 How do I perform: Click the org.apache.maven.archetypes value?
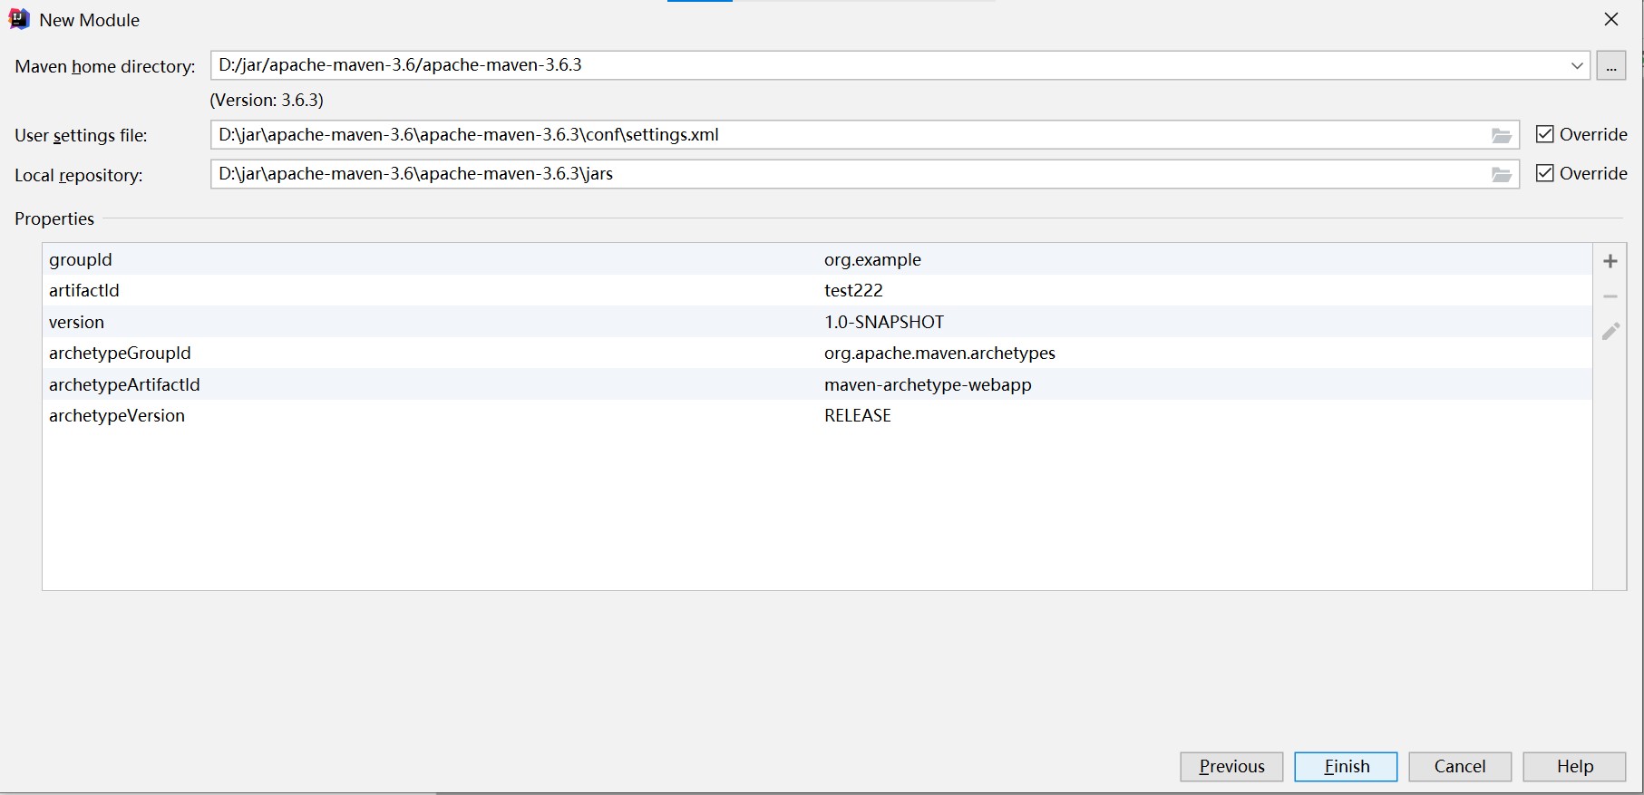939,353
